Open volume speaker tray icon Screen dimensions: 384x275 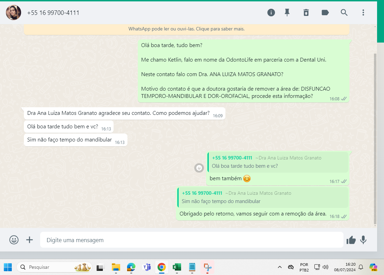(325, 267)
